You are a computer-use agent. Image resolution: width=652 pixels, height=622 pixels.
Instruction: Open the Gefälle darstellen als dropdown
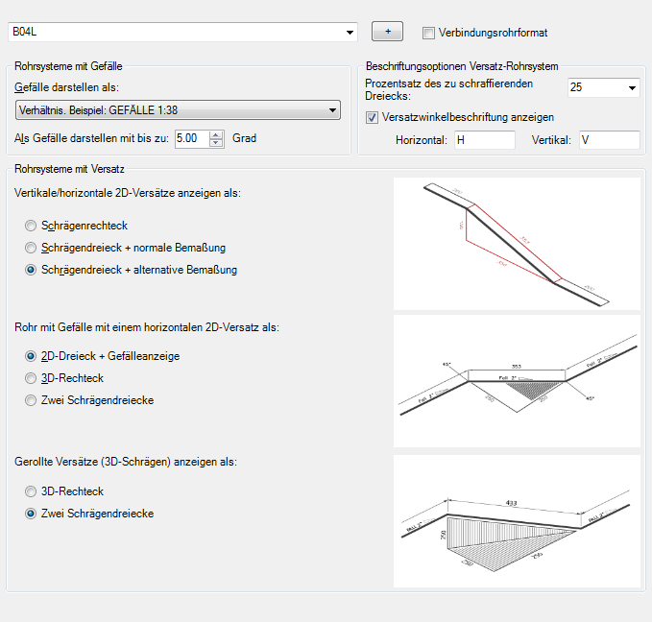coord(178,110)
